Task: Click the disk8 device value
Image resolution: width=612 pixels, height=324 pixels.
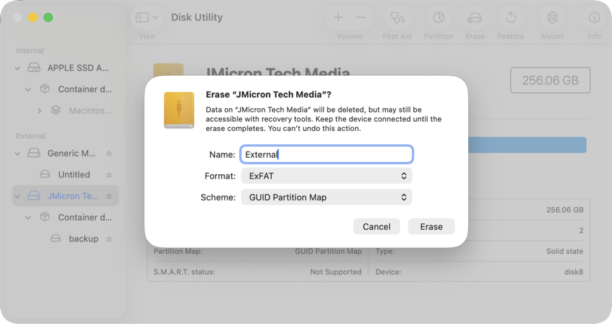Action: tap(574, 272)
